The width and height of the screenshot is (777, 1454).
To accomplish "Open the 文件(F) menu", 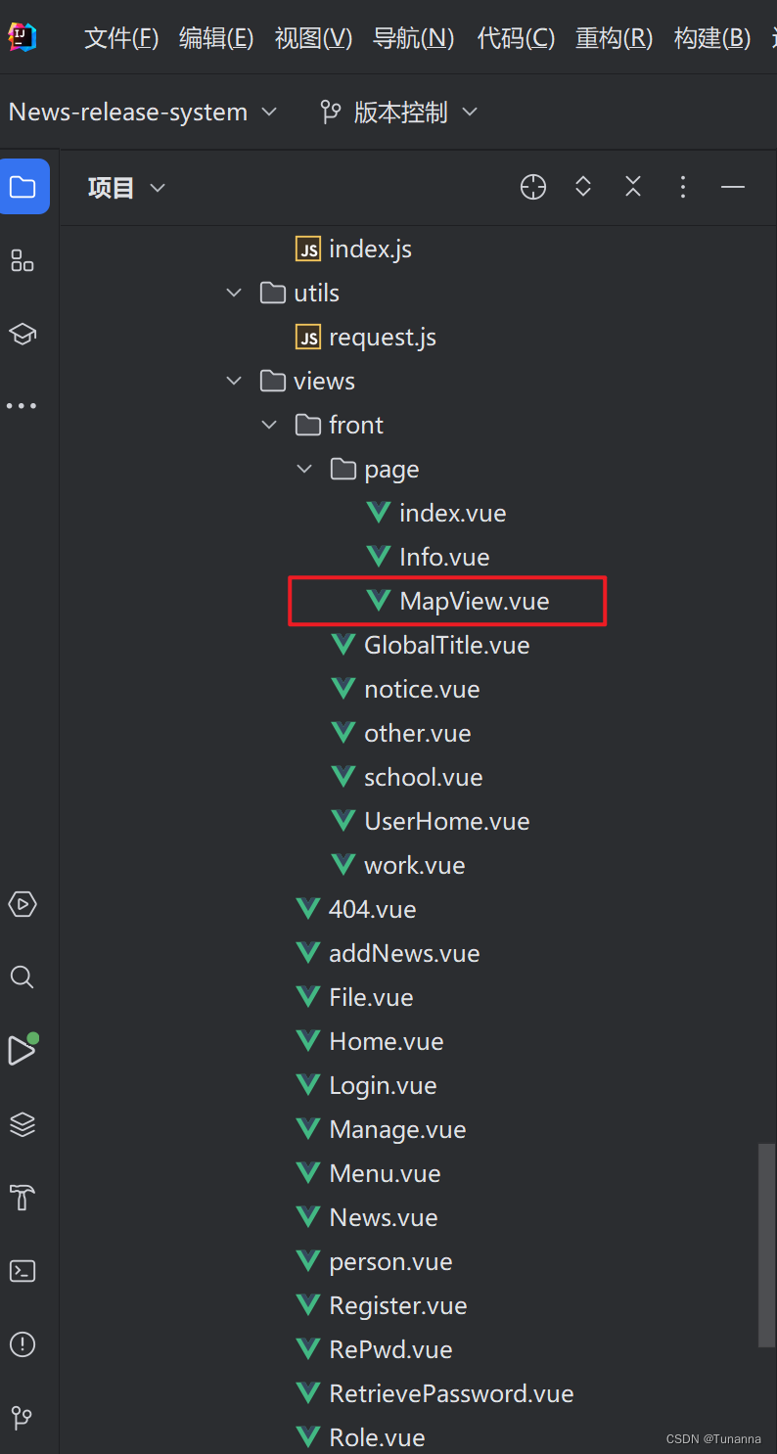I will pyautogui.click(x=121, y=38).
